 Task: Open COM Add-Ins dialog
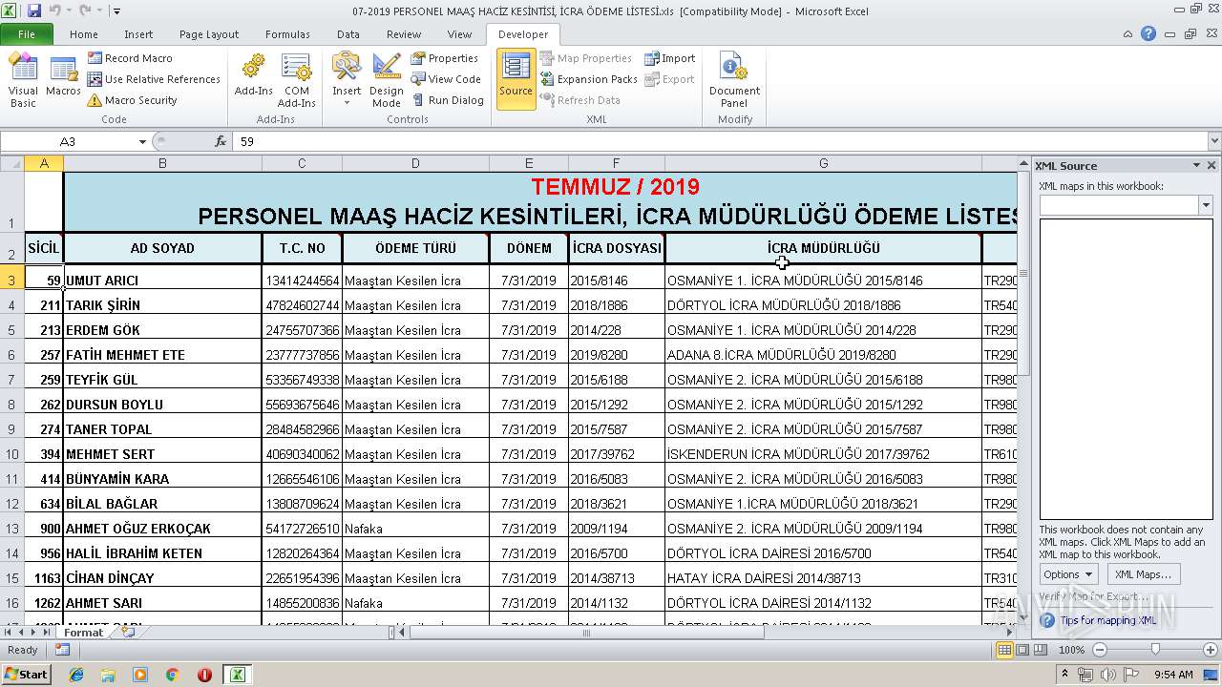pos(296,81)
